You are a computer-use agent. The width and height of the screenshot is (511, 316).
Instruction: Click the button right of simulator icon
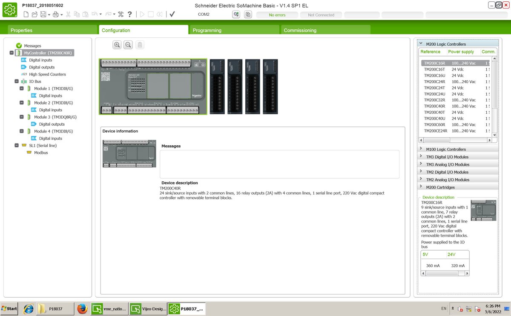click(x=248, y=14)
